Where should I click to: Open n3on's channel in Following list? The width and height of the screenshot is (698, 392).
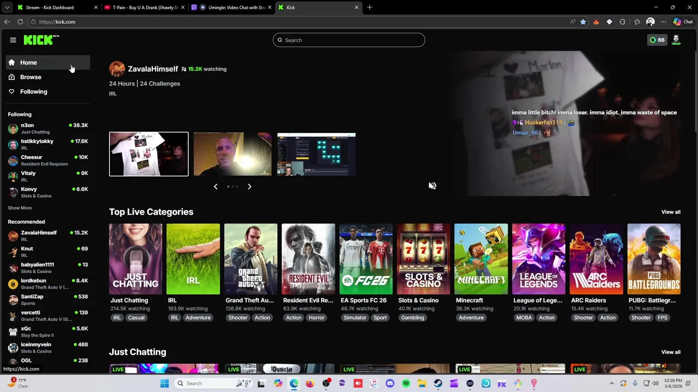[x=48, y=128]
